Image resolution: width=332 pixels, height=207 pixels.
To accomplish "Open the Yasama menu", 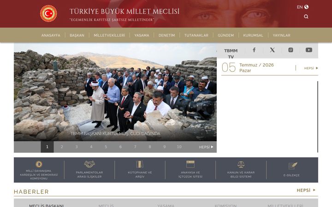I will pyautogui.click(x=142, y=35).
